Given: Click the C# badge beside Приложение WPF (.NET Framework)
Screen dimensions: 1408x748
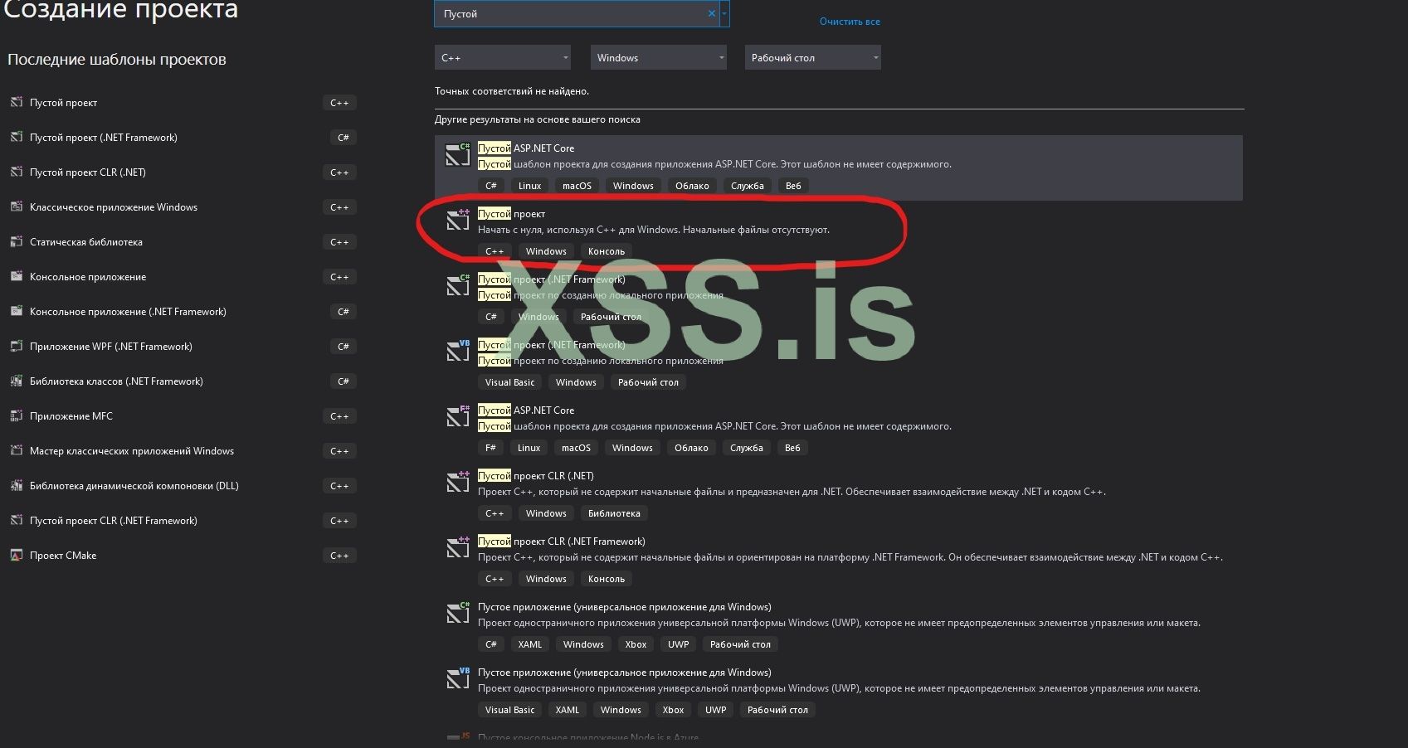Looking at the screenshot, I should (x=343, y=347).
